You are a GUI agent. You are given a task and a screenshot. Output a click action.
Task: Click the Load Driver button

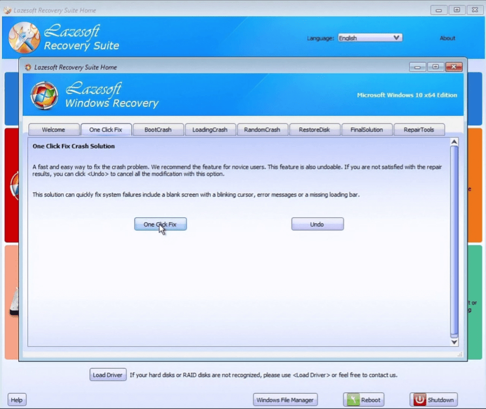108,374
